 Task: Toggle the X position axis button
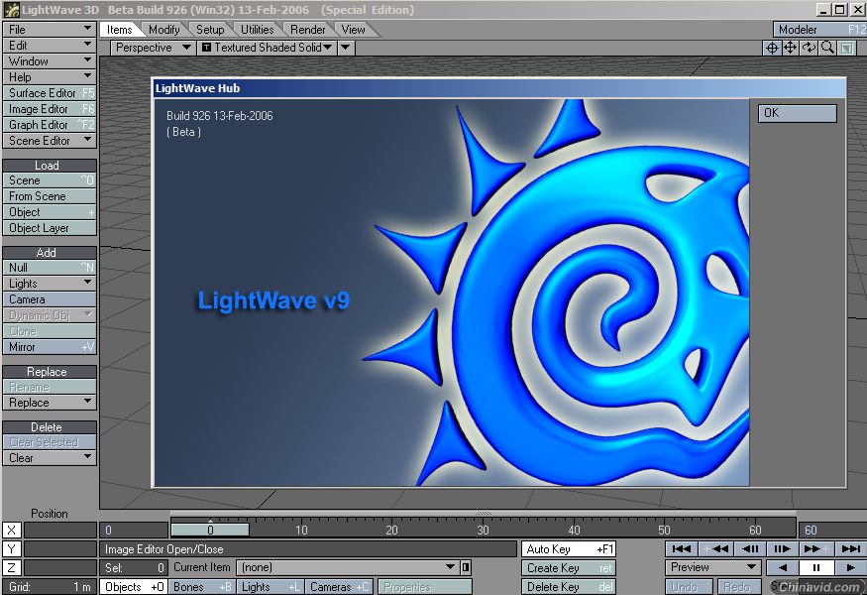click(x=11, y=531)
